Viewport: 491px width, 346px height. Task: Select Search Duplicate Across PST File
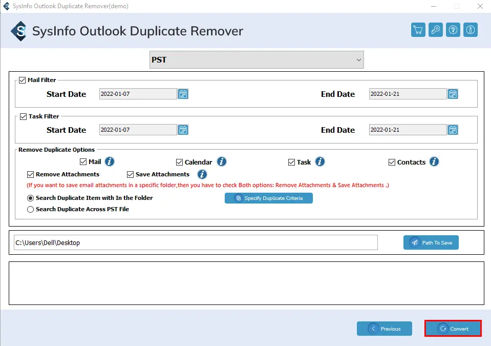point(31,209)
